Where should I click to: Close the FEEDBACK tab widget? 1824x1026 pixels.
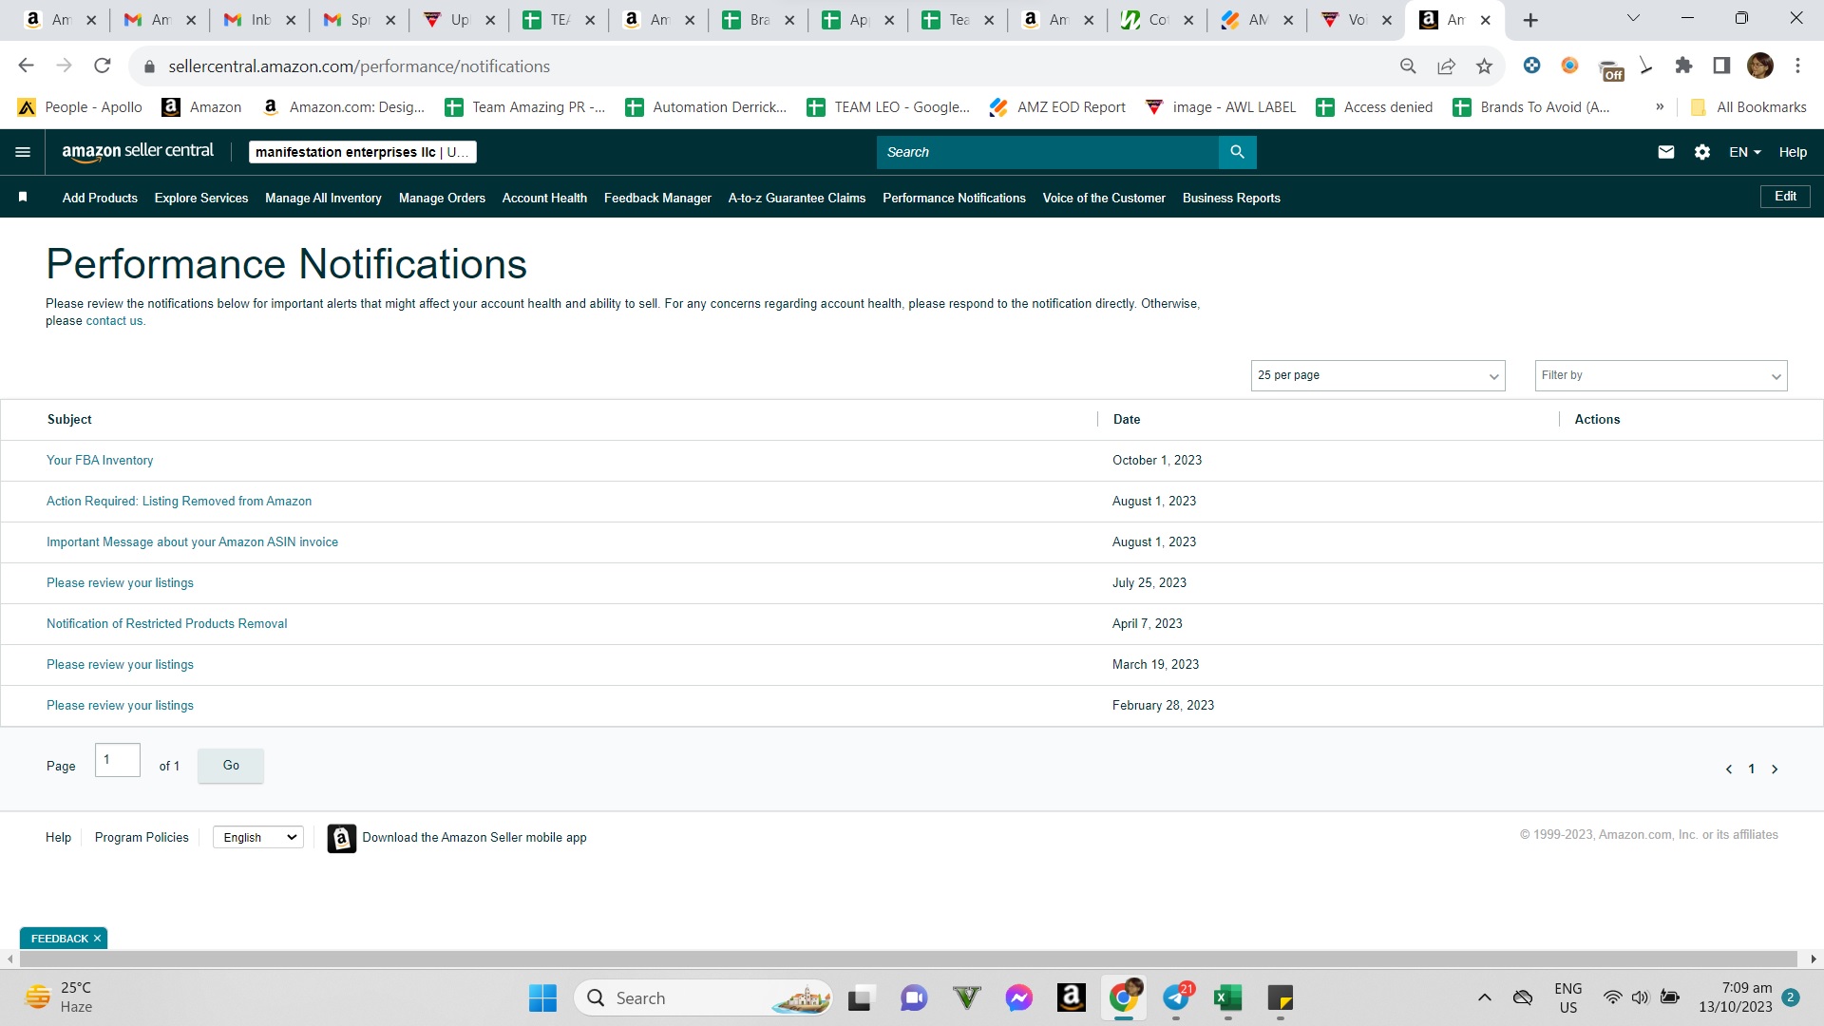[x=97, y=939]
